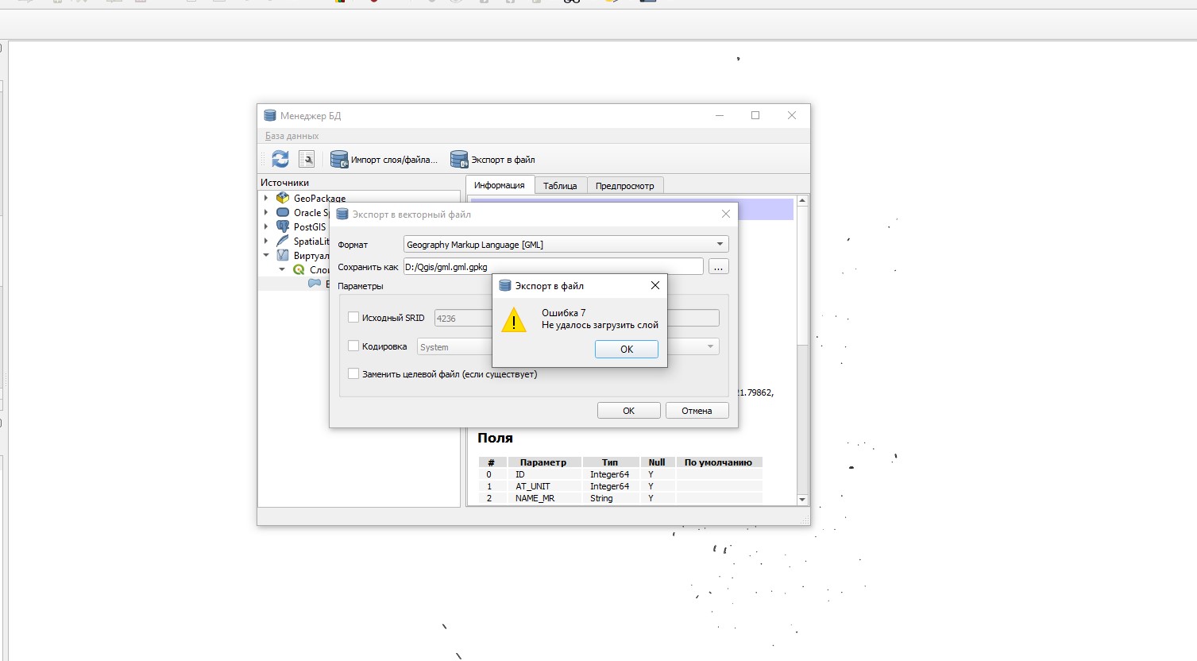Click the Refresh icon in DB Manager toolbar
Screen dimensions: 1197x661
tap(280, 159)
